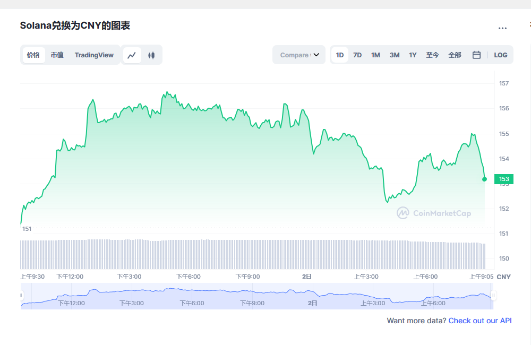The image size is (531, 345).
Task: Click the 下午6:00 label on main axis
Action: point(189,277)
